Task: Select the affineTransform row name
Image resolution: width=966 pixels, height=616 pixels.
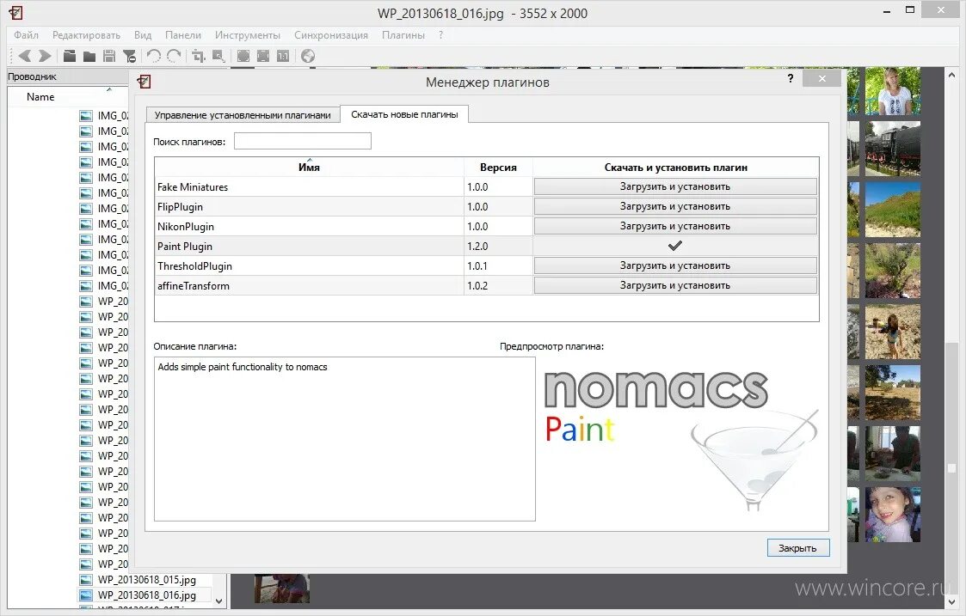Action: (194, 285)
